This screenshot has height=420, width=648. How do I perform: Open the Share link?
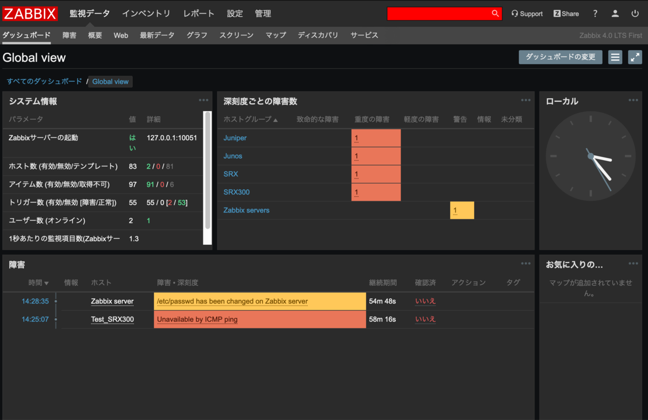[x=566, y=13]
